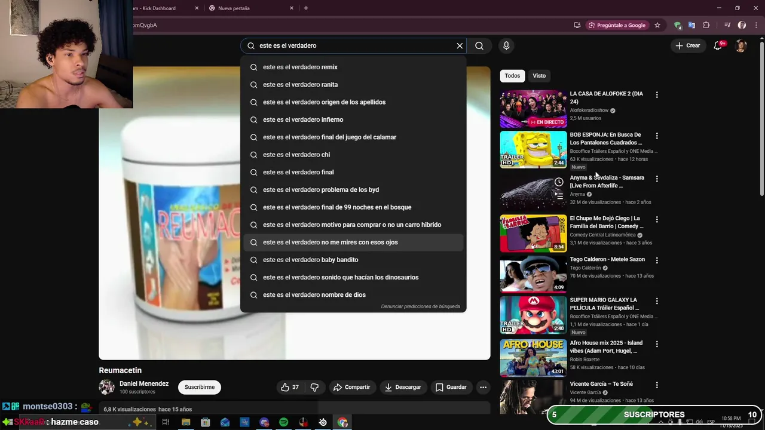The image size is (765, 430).
Task: Start voice search with microphone icon
Action: click(x=506, y=45)
